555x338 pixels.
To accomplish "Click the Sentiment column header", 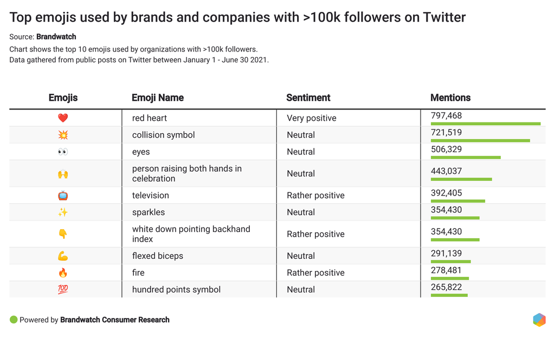I will coord(308,98).
